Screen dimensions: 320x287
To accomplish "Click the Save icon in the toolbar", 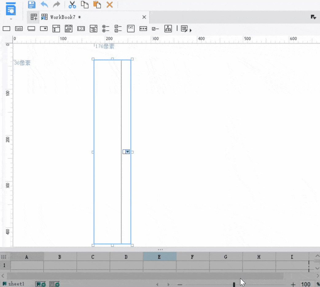I will (x=32, y=5).
